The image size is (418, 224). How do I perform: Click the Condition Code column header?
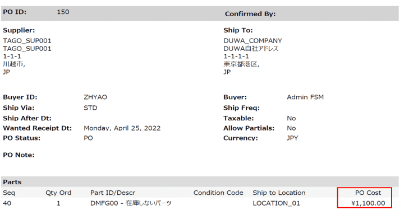218,193
